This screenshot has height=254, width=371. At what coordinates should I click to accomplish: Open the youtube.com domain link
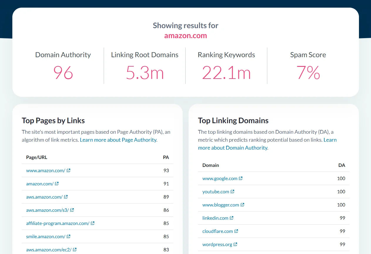(x=216, y=192)
